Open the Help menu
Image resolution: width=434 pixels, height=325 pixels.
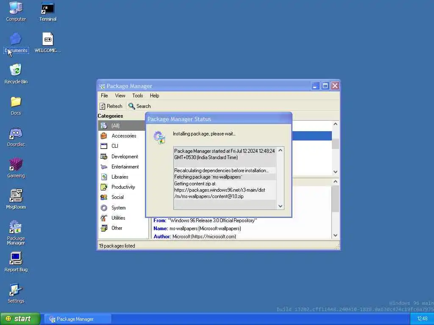click(x=154, y=96)
